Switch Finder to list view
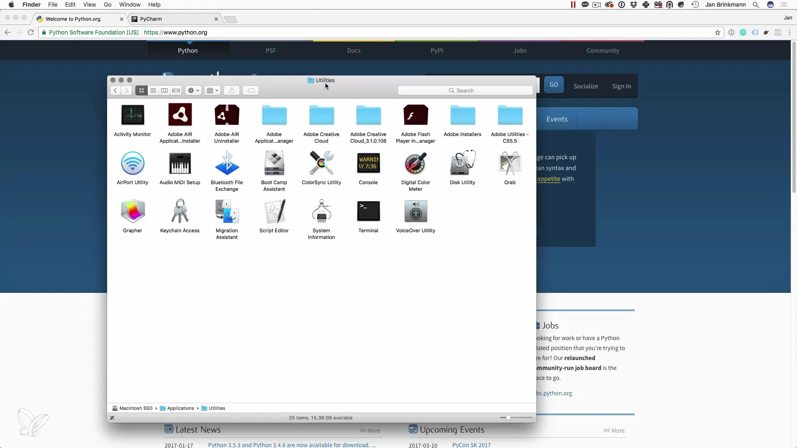Image resolution: width=797 pixels, height=448 pixels. pyautogui.click(x=153, y=90)
